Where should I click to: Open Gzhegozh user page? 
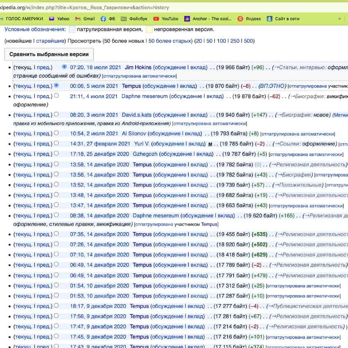[145, 154]
